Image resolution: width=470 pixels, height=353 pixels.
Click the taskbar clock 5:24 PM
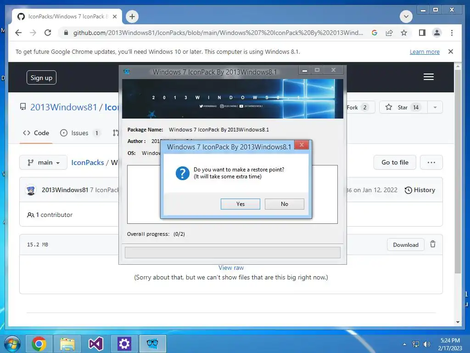click(x=450, y=344)
